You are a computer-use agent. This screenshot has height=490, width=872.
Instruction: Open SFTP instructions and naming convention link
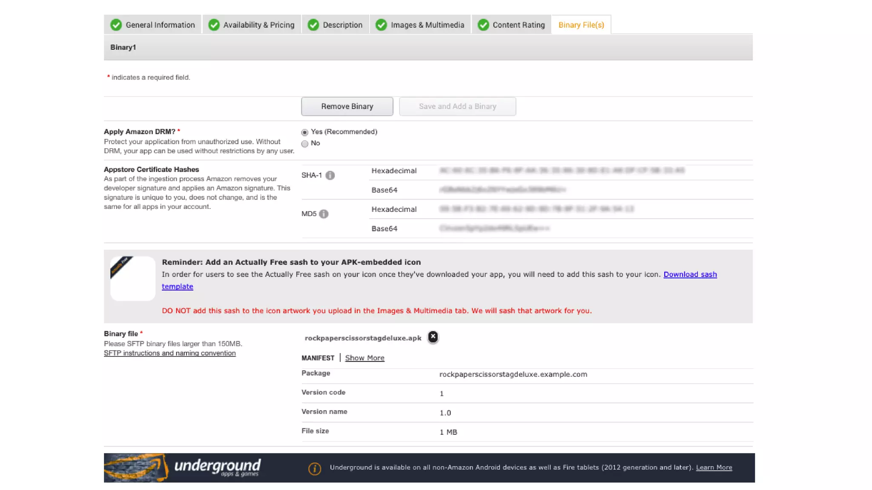(169, 353)
